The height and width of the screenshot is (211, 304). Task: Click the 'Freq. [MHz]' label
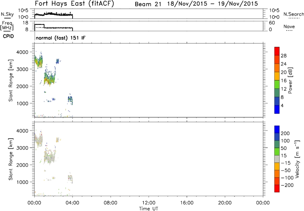[x=7, y=26]
